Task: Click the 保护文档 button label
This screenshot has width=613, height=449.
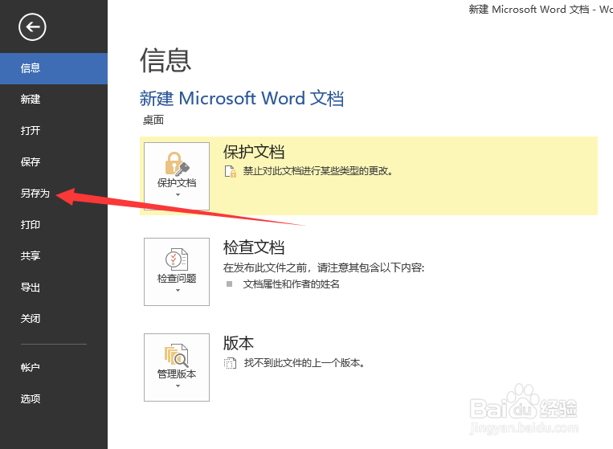Action: coord(177,183)
